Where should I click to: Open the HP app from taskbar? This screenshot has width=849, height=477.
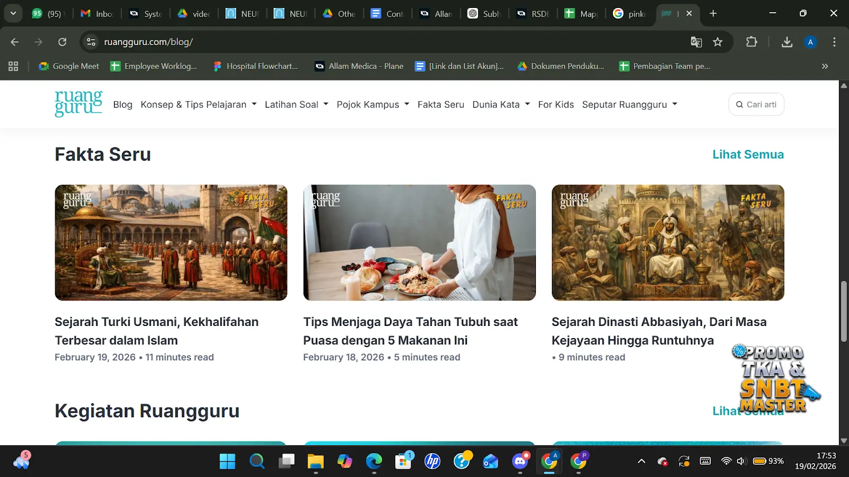click(432, 461)
